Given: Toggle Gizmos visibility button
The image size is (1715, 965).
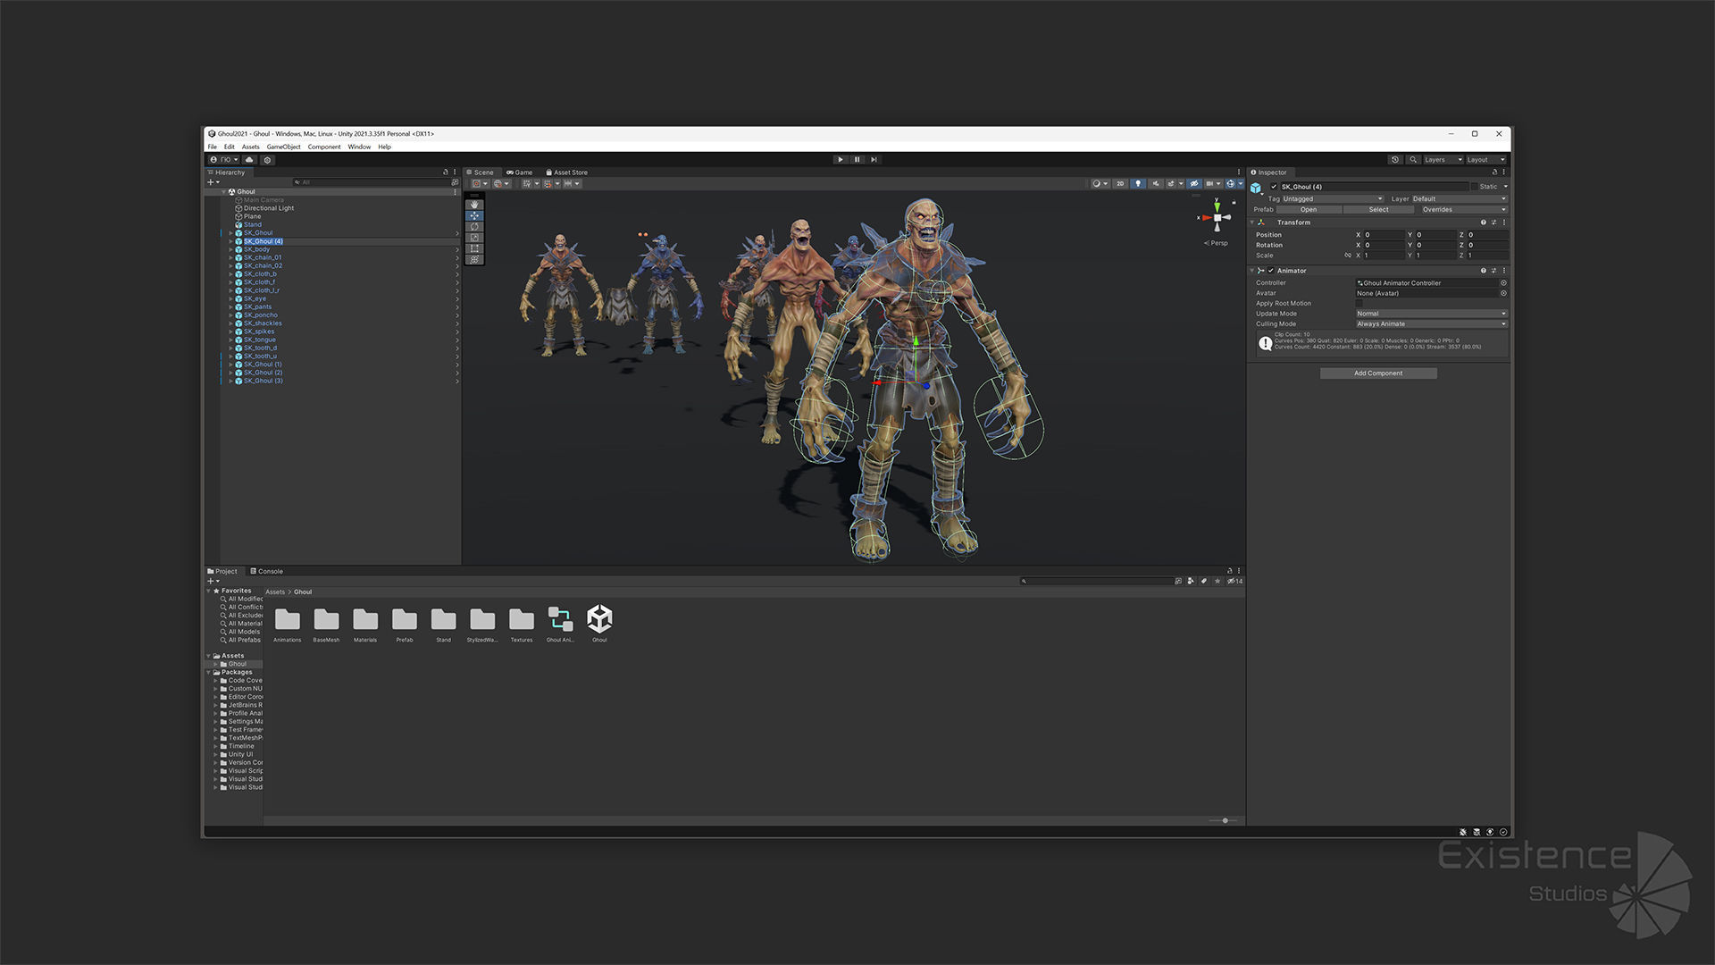Looking at the screenshot, I should pyautogui.click(x=1231, y=184).
